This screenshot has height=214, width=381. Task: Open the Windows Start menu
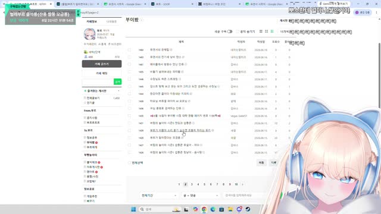[133, 209]
